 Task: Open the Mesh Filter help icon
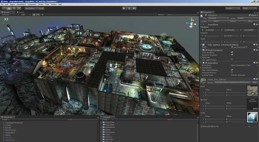point(254,45)
